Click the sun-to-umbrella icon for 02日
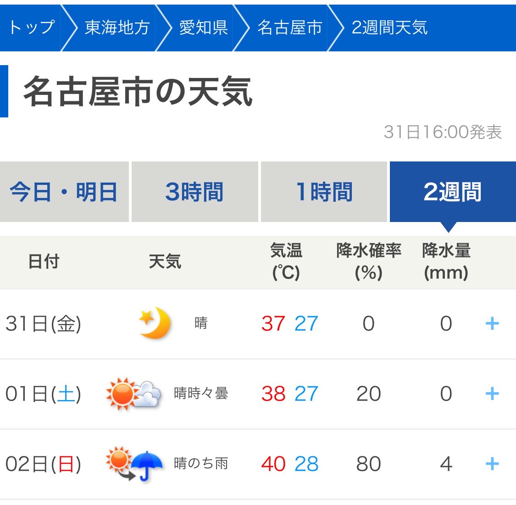 (134, 464)
